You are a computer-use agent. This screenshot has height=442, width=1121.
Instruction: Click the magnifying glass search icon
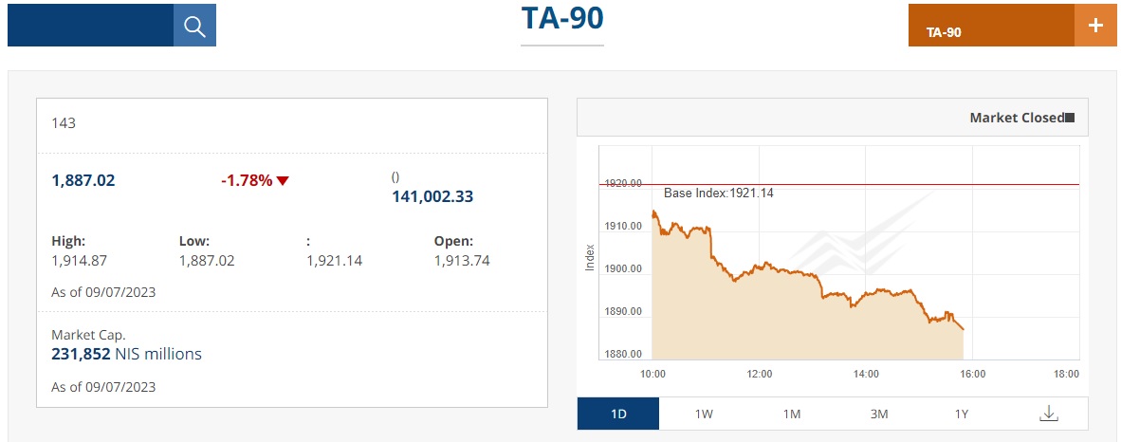194,26
